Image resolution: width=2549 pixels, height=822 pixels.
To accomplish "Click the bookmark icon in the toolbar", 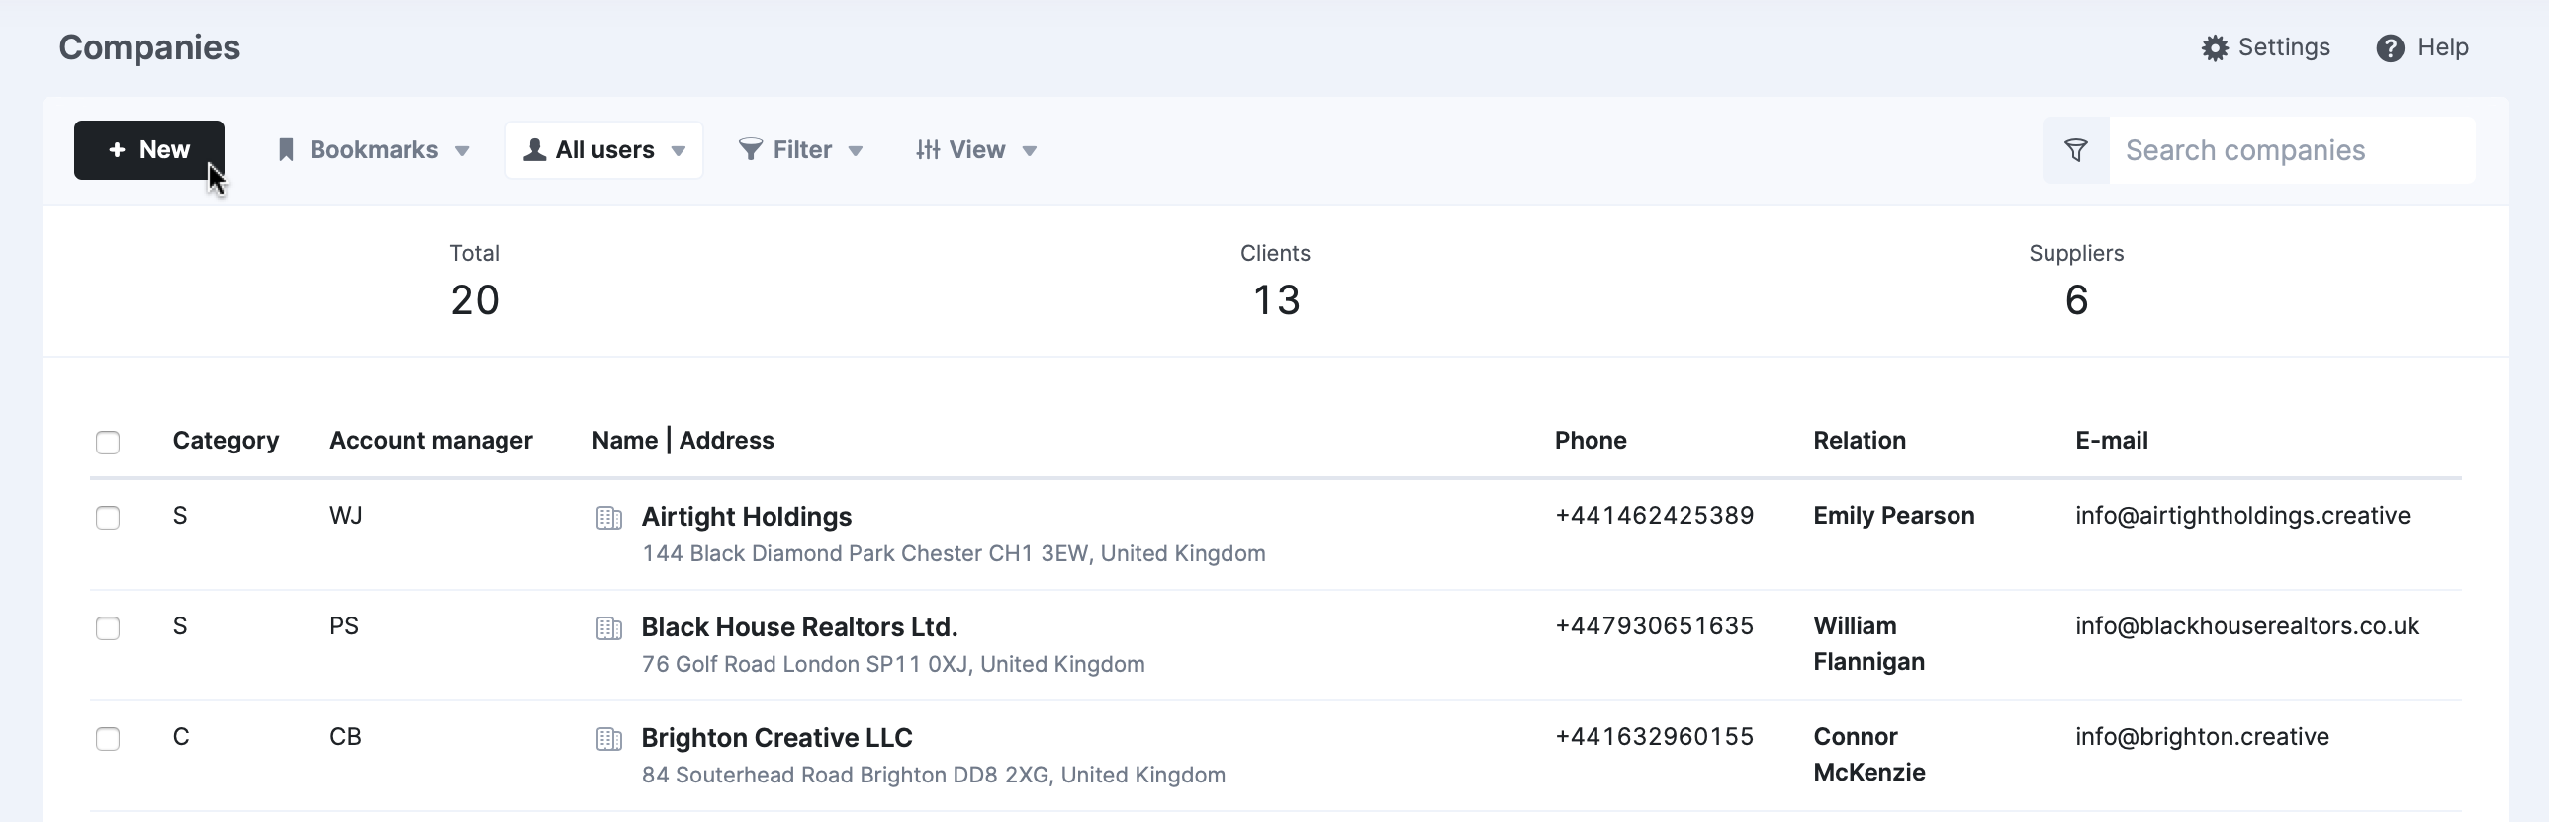I will [286, 150].
